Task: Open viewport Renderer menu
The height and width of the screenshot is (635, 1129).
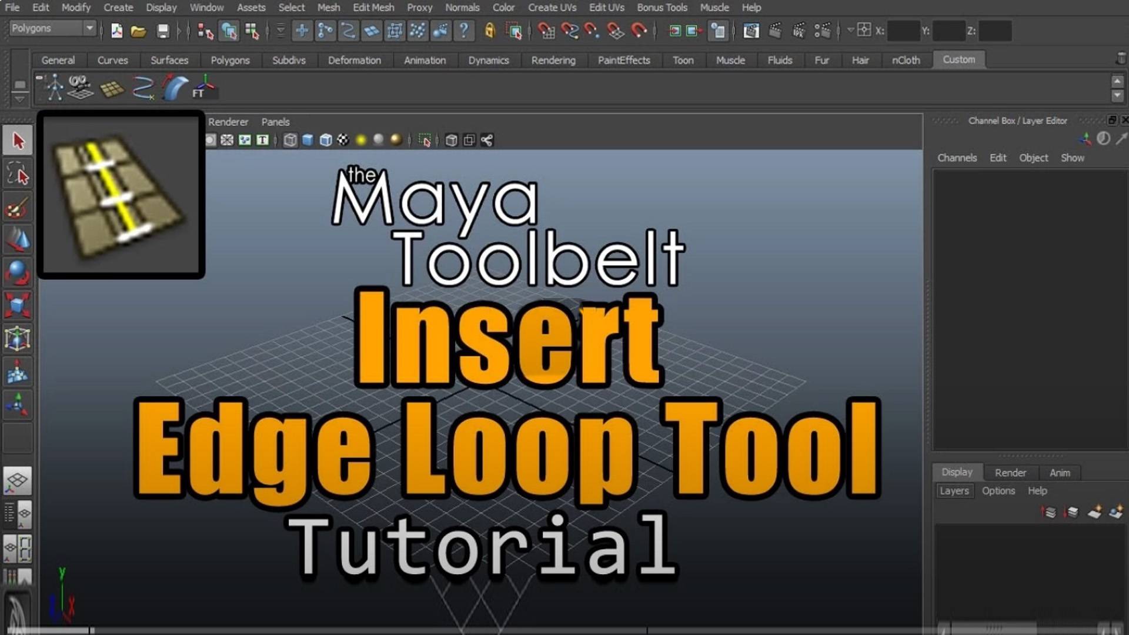Action: tap(228, 122)
